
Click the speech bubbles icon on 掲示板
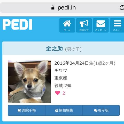(96, 111)
